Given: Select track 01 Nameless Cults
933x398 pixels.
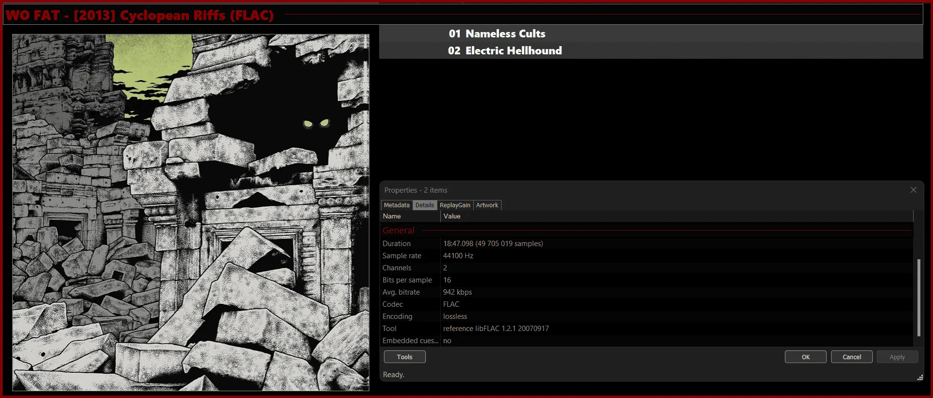Looking at the screenshot, I should pyautogui.click(x=651, y=33).
